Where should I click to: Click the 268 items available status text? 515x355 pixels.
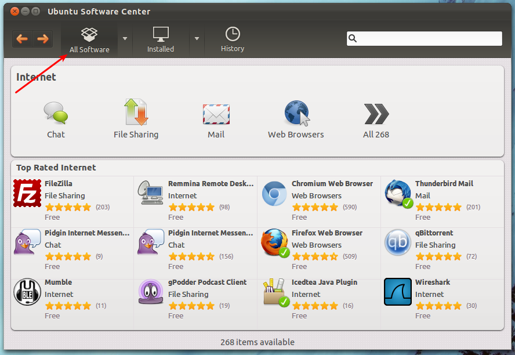(x=257, y=342)
